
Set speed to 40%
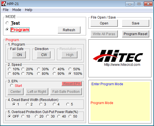54,69
